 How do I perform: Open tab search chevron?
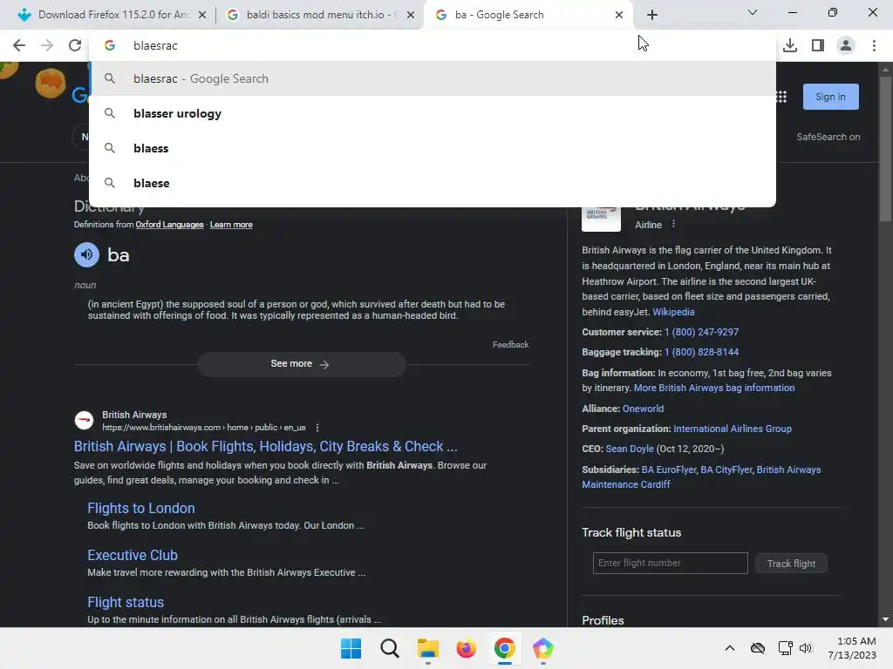(752, 12)
